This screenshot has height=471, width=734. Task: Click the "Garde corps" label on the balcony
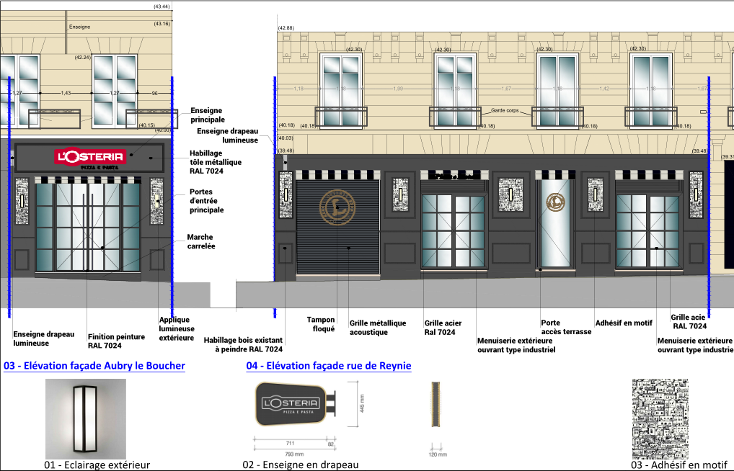(x=505, y=111)
